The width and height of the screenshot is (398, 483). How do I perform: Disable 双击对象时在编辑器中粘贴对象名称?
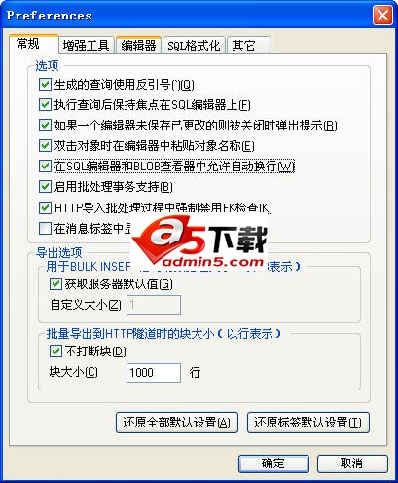(x=45, y=146)
